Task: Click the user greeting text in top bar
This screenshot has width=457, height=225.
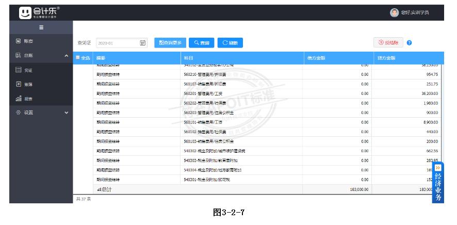Action: tap(415, 12)
